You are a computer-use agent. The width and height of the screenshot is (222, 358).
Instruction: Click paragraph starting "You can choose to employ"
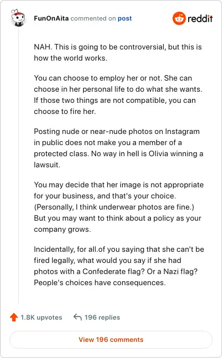pyautogui.click(x=118, y=95)
